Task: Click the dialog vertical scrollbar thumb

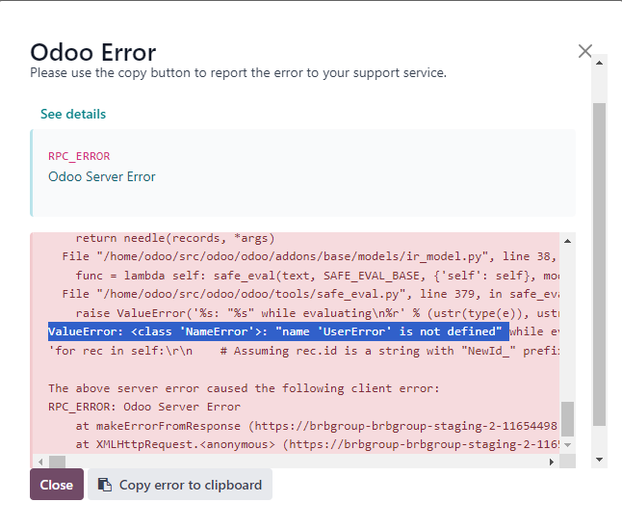Action: (600, 264)
